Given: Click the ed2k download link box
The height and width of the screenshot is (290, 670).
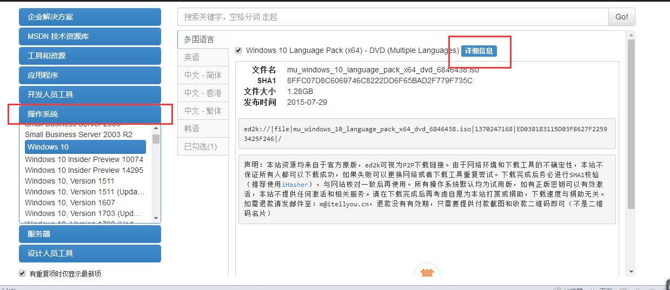Looking at the screenshot, I should (427, 133).
